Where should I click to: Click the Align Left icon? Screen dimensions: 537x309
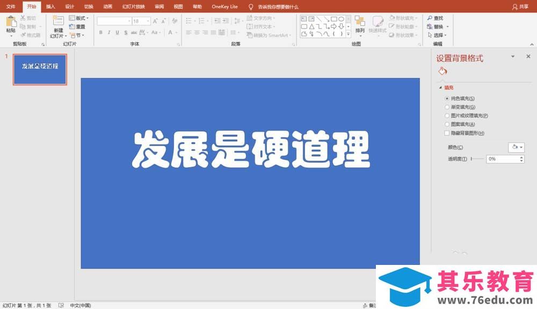click(x=188, y=33)
